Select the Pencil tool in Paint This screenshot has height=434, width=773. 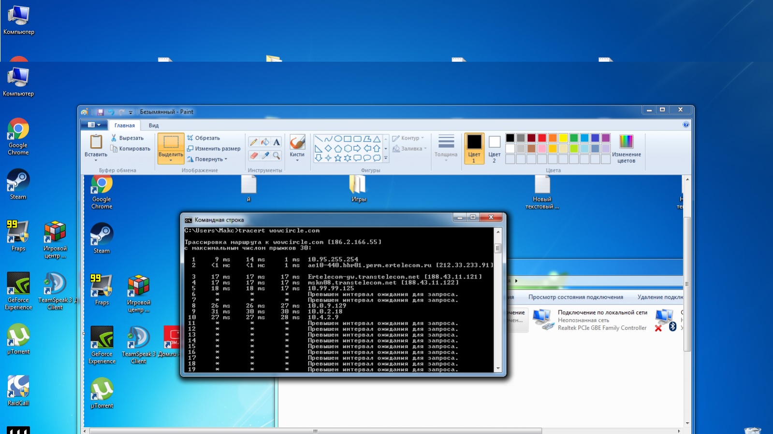pos(253,142)
